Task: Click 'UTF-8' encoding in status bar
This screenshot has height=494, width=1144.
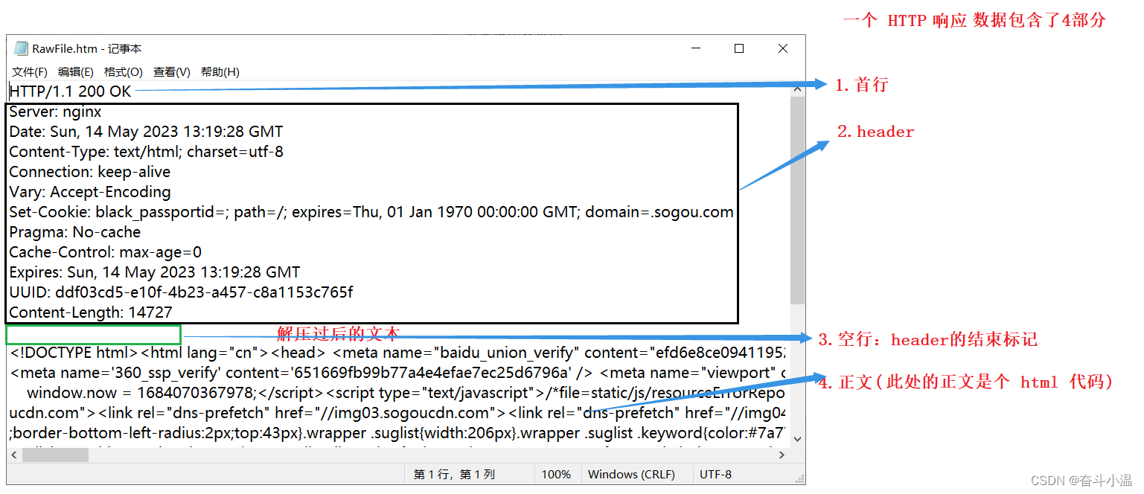Action: click(715, 475)
